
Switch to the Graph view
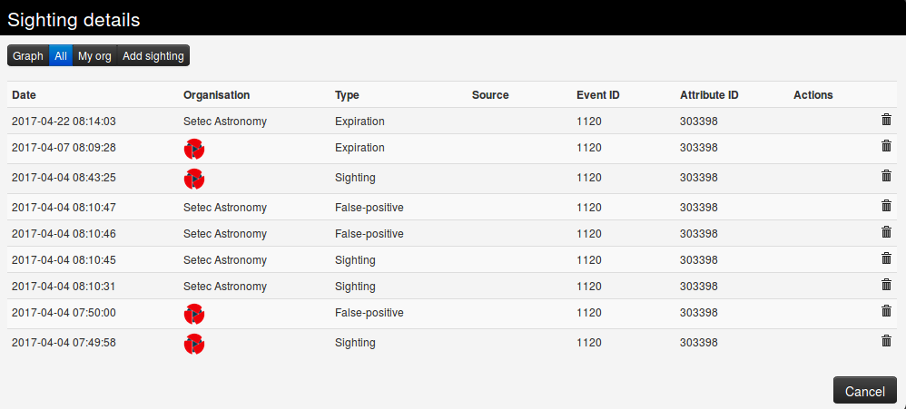tap(28, 56)
